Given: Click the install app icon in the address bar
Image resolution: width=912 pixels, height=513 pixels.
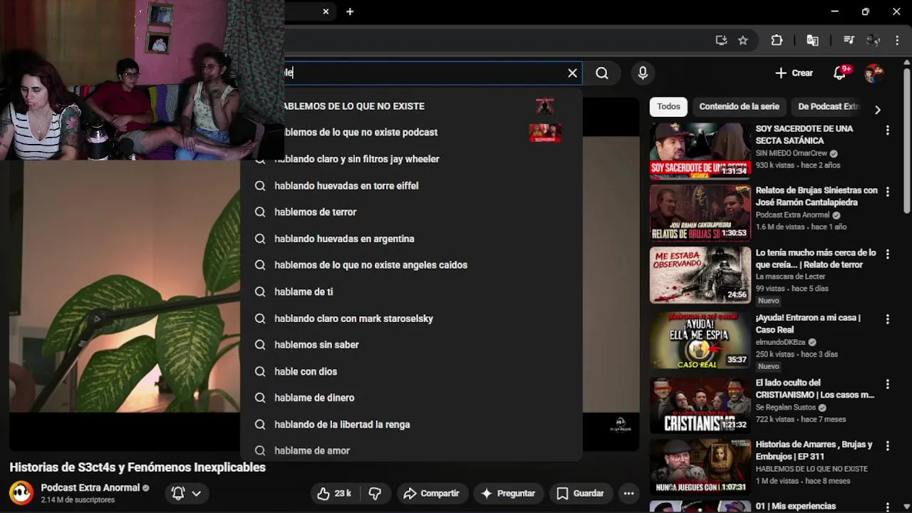Looking at the screenshot, I should coord(721,41).
